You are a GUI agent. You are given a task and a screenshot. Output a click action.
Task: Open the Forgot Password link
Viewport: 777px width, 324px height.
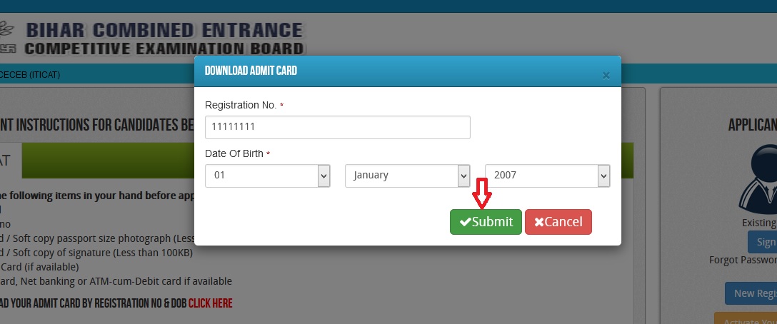point(743,260)
